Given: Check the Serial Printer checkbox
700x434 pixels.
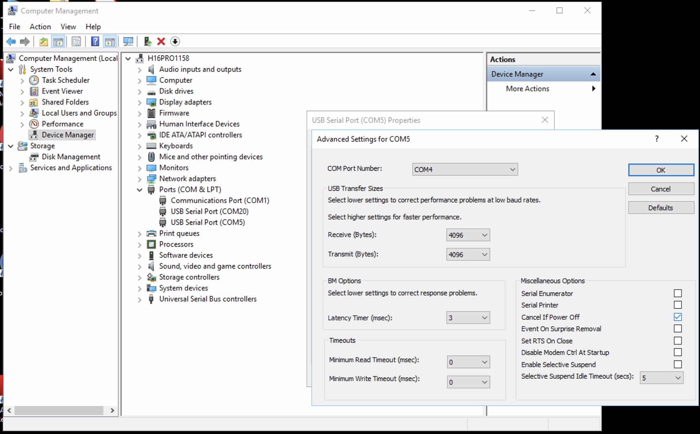Looking at the screenshot, I should click(678, 305).
